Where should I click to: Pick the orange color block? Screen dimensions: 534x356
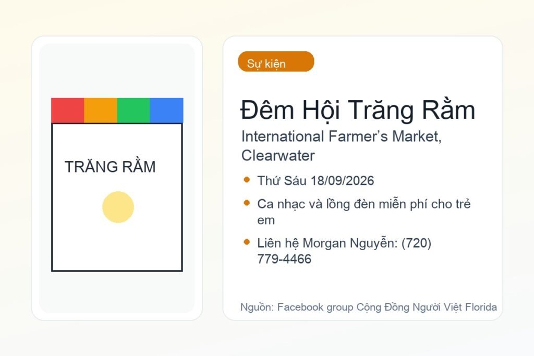click(101, 111)
